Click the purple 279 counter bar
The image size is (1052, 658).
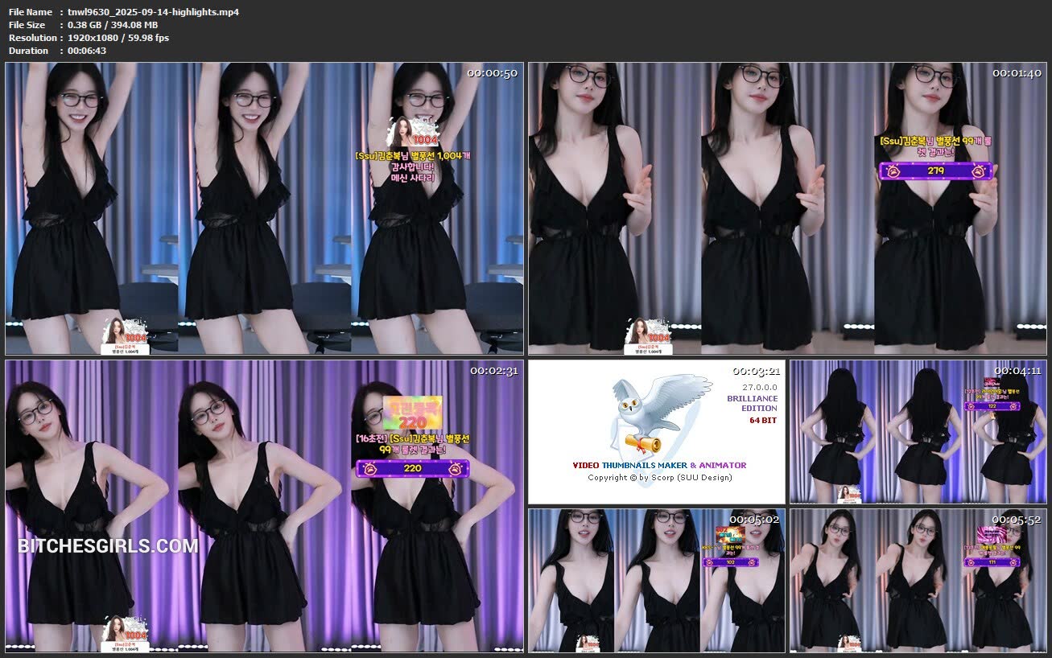(x=935, y=171)
